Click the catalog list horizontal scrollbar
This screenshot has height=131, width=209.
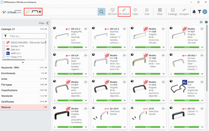13,60
